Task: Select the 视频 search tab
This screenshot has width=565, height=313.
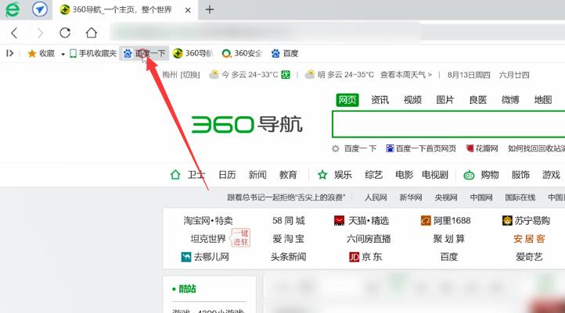Action: coord(412,100)
